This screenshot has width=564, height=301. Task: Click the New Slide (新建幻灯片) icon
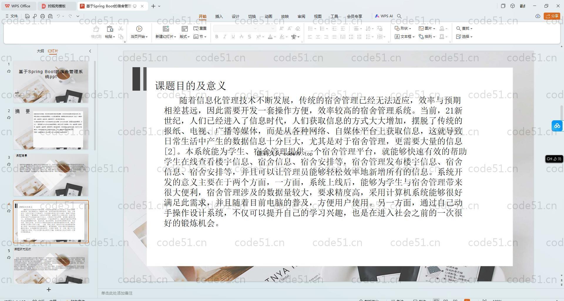[166, 28]
